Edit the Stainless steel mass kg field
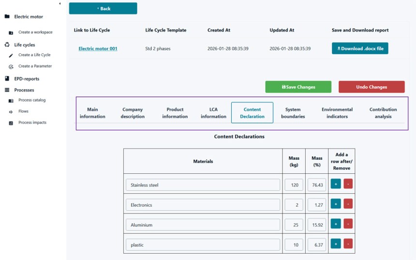Image resolution: width=416 pixels, height=260 pixels. 294,184
